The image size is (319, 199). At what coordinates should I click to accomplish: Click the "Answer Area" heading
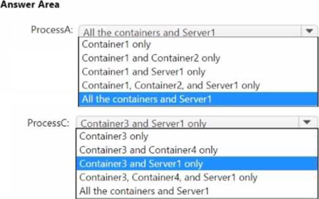pos(29,5)
